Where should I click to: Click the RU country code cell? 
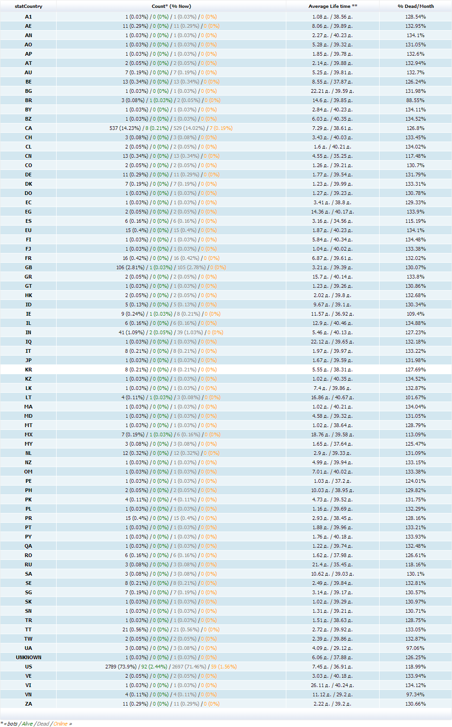[28, 565]
